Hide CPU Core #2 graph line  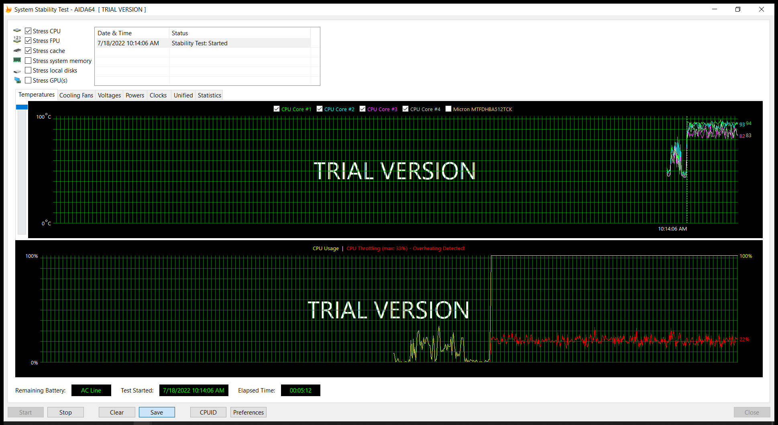pyautogui.click(x=320, y=109)
